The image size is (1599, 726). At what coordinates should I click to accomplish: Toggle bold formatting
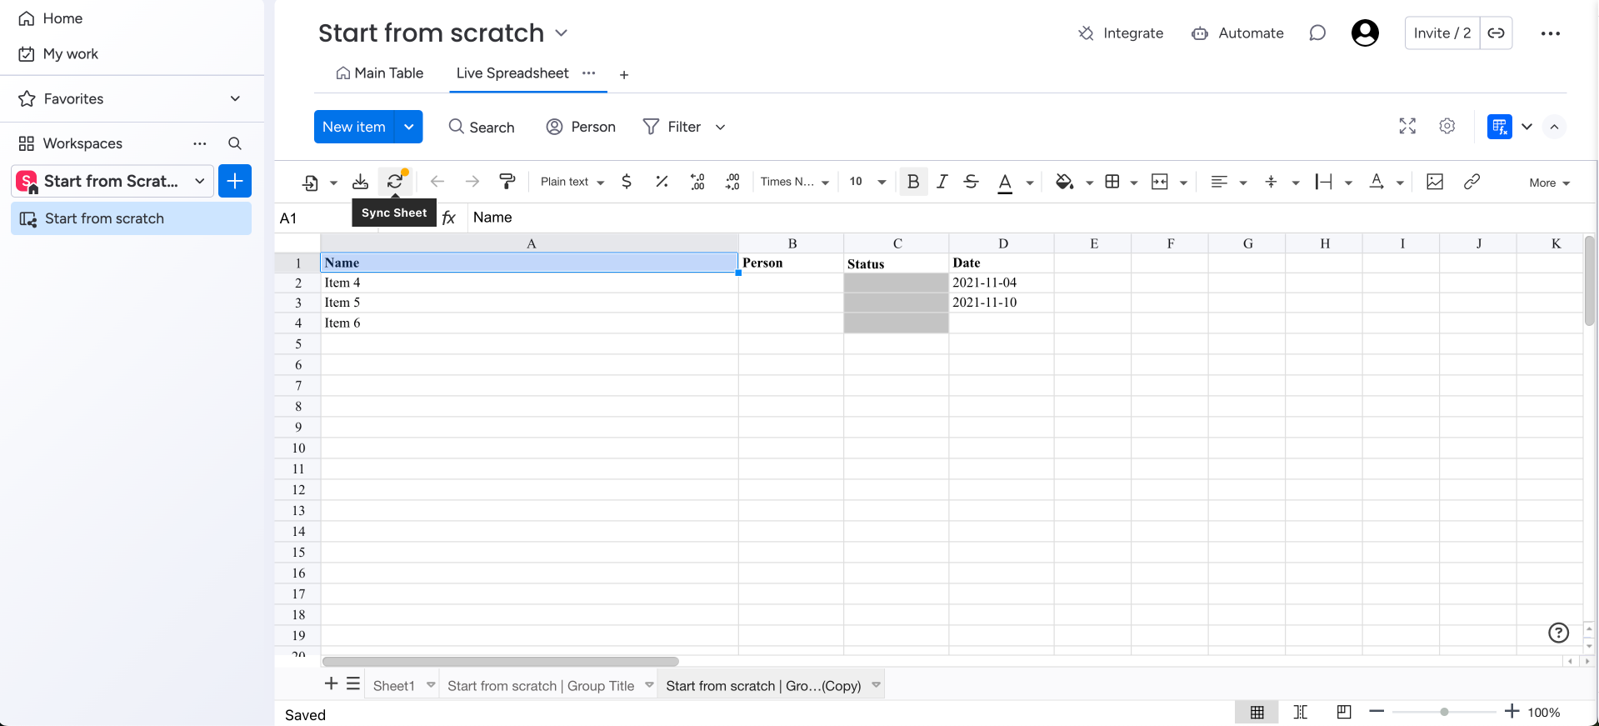pyautogui.click(x=913, y=181)
